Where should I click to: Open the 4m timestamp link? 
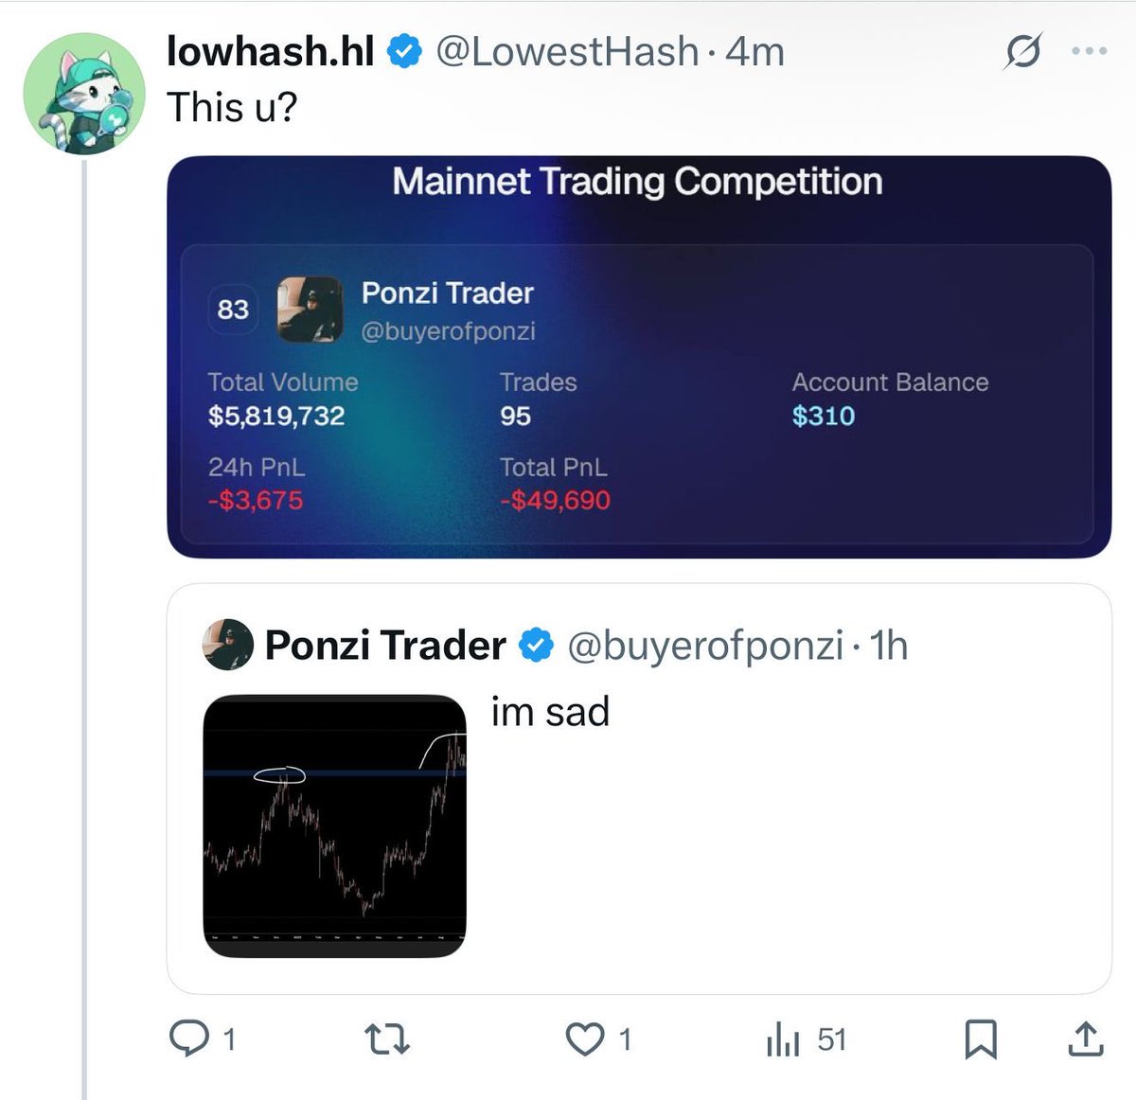tap(755, 51)
